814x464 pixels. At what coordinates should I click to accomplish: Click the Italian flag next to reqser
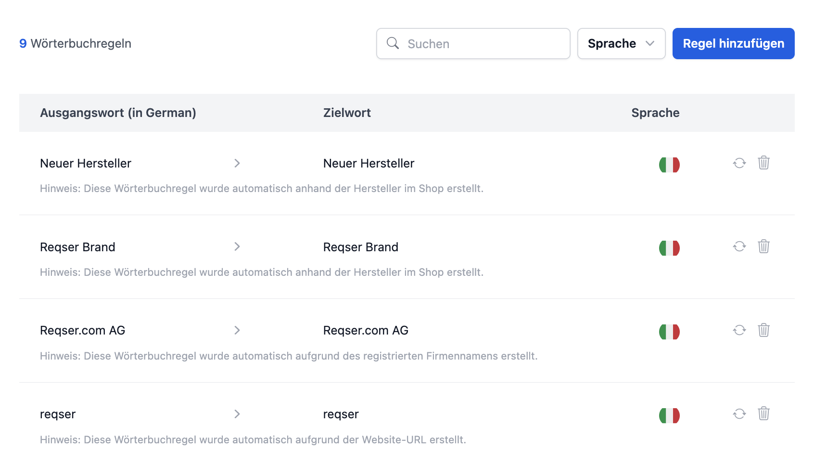pyautogui.click(x=669, y=414)
